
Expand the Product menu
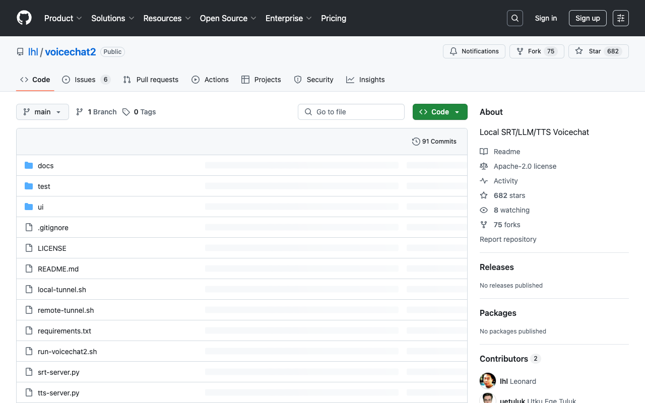coord(63,18)
